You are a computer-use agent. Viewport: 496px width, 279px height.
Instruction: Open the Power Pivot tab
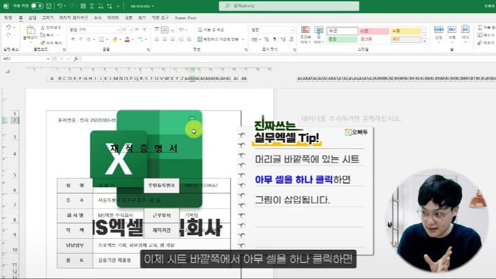(x=185, y=18)
